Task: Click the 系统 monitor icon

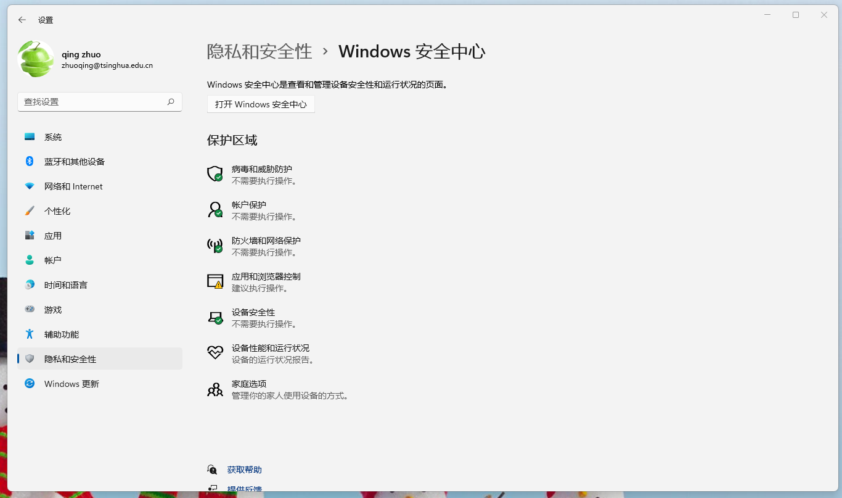Action: [x=30, y=137]
